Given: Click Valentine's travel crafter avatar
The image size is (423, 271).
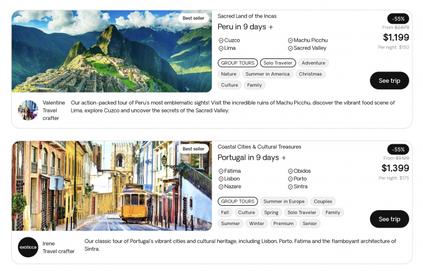Looking at the screenshot, I should click(x=28, y=110).
